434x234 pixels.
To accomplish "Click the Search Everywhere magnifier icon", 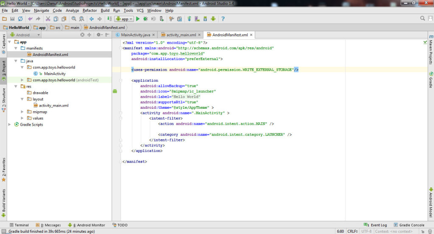I will click(x=423, y=18).
